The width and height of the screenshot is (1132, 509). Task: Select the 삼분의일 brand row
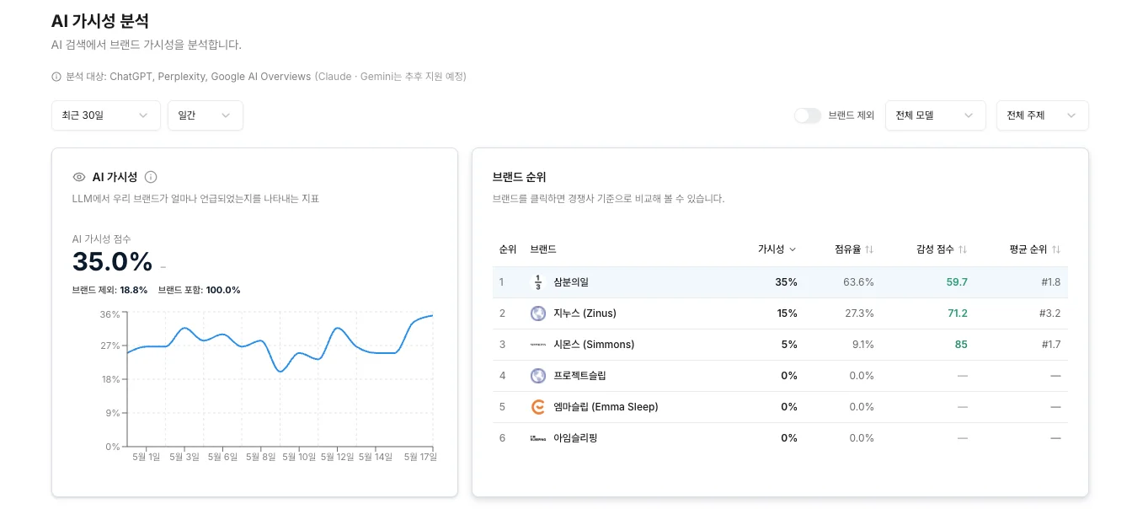coord(780,282)
